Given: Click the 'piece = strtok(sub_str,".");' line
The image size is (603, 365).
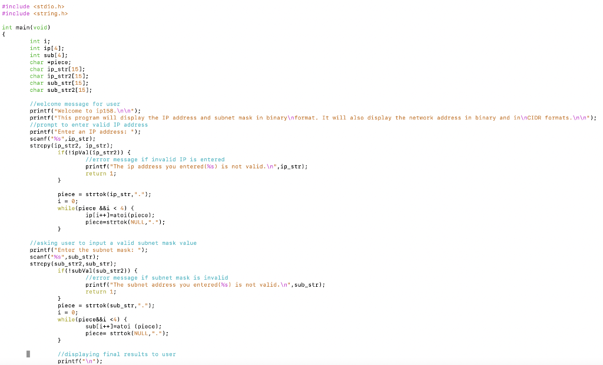Looking at the screenshot, I should click(106, 306).
